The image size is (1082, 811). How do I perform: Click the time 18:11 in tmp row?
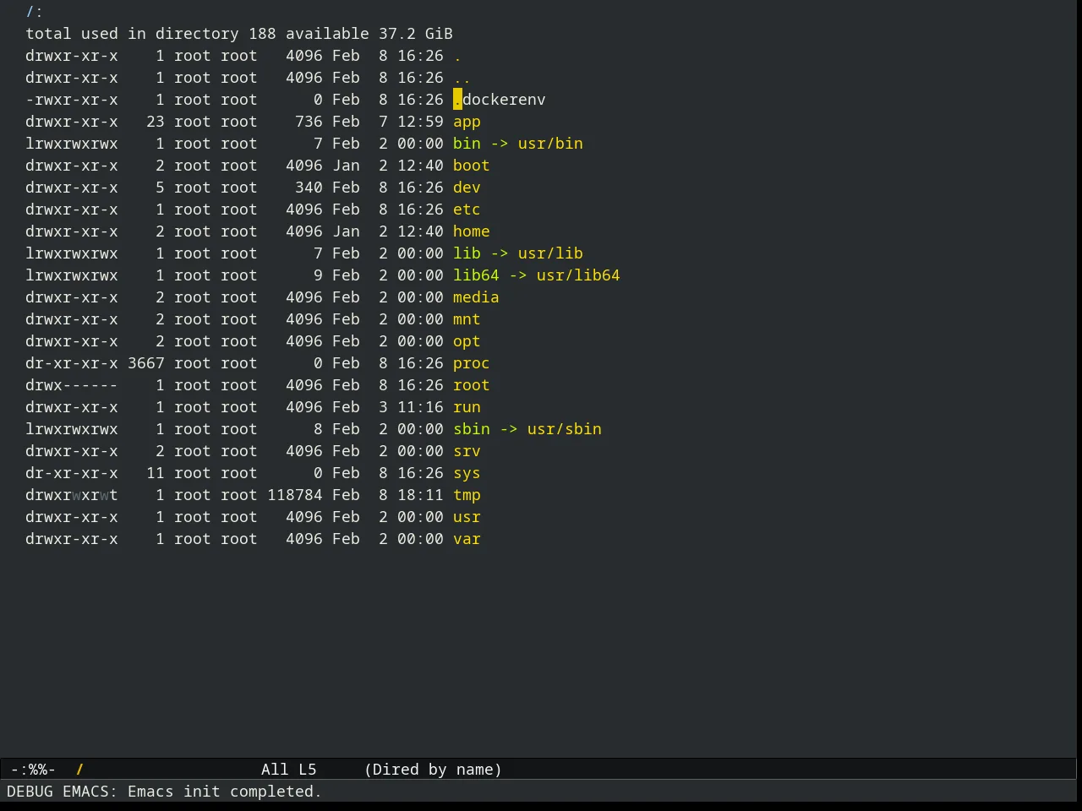pyautogui.click(x=420, y=495)
